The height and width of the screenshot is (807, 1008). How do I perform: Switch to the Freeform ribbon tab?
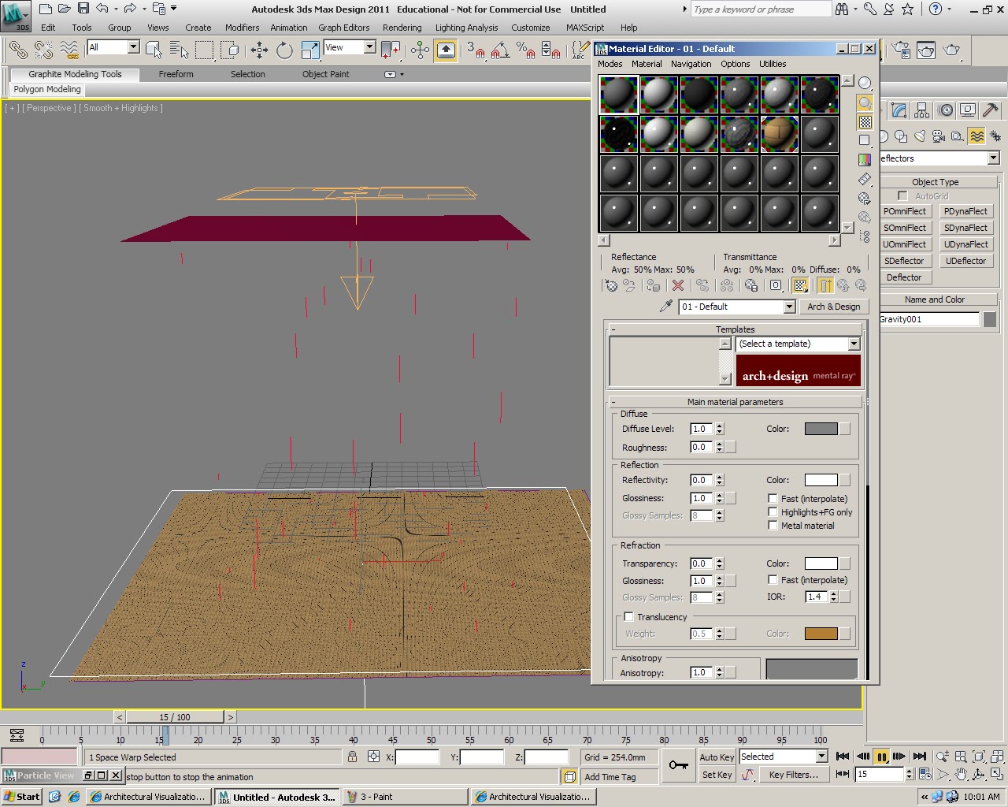(176, 74)
